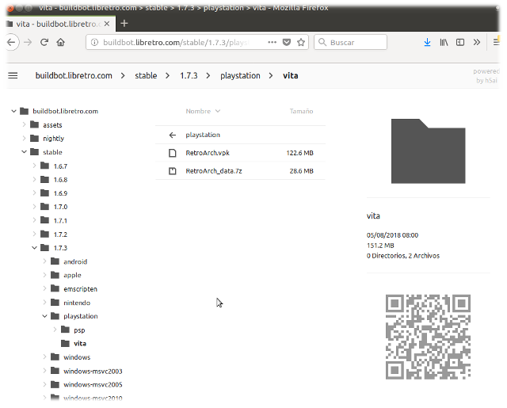This screenshot has width=507, height=408.
Task: Open a new tab with the plus button
Action: point(124,24)
